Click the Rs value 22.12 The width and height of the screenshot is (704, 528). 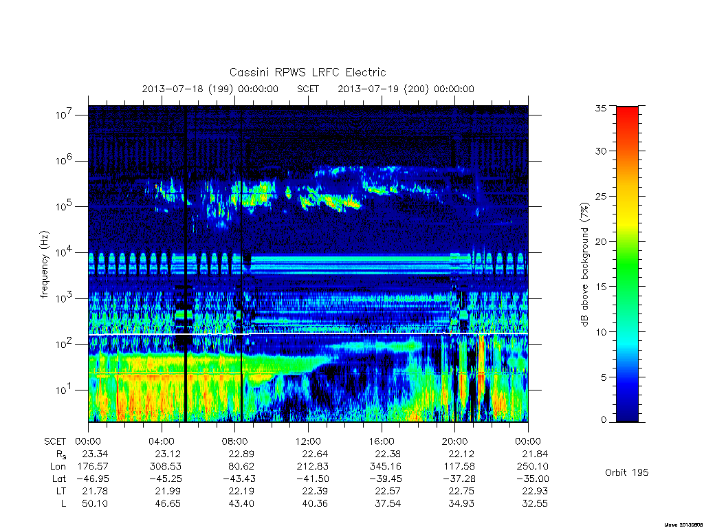(x=461, y=454)
